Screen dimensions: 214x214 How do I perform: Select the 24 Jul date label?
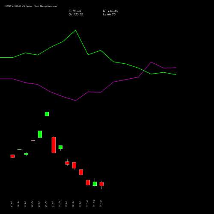pos(46,204)
